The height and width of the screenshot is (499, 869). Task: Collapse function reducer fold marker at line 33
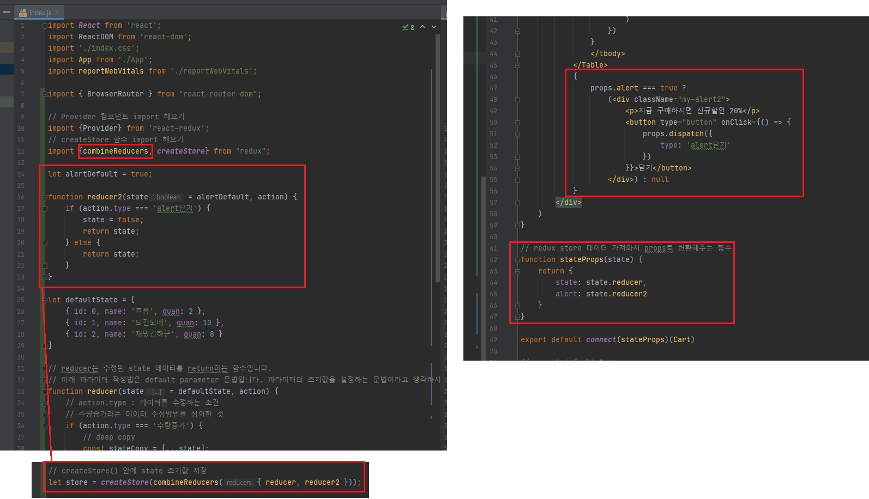tap(45, 392)
